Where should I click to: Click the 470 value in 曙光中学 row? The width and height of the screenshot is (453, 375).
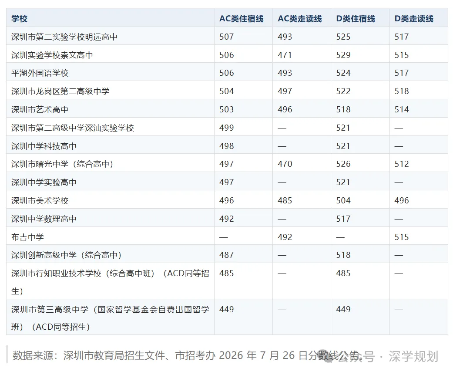285,164
